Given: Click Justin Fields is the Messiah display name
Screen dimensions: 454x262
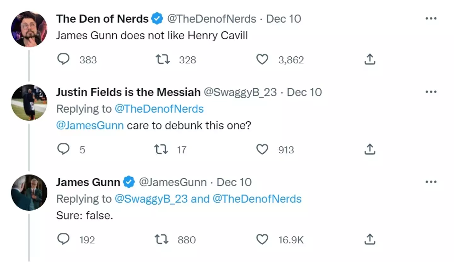Looking at the screenshot, I should (x=128, y=92).
